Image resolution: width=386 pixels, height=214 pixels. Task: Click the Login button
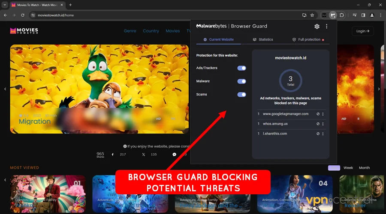point(363,31)
